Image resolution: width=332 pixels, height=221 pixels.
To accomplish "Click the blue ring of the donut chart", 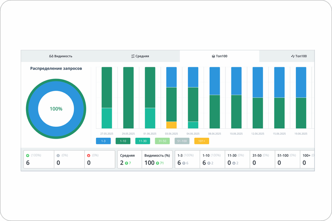I will [33, 109].
